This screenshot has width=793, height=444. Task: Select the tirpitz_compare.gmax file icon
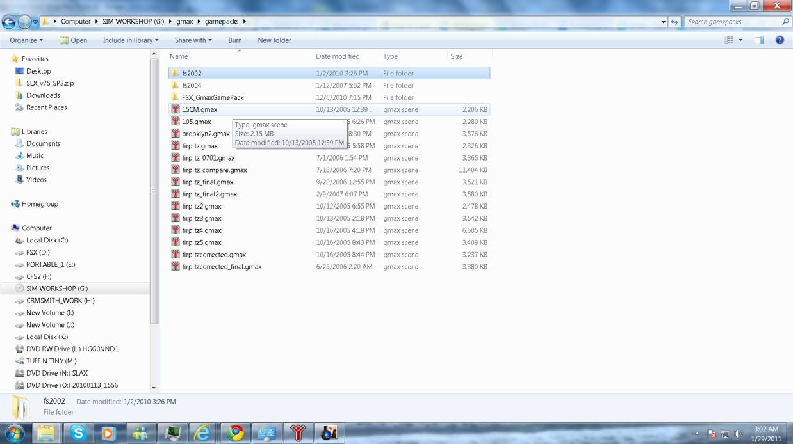click(x=176, y=170)
